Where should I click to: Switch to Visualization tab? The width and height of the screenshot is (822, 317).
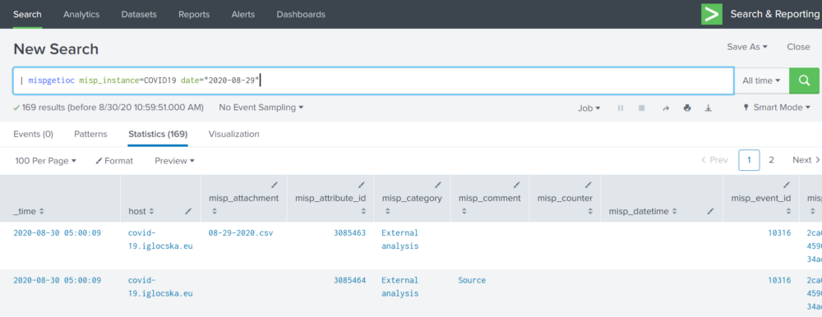tap(233, 134)
